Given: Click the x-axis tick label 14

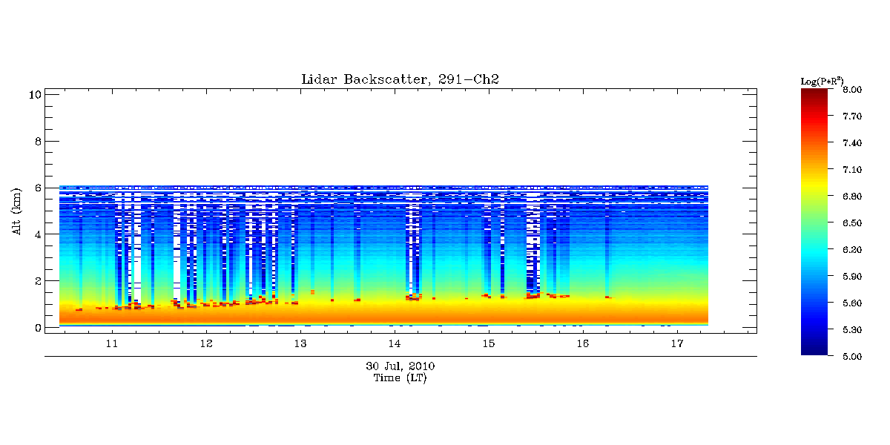Looking at the screenshot, I should 394,344.
